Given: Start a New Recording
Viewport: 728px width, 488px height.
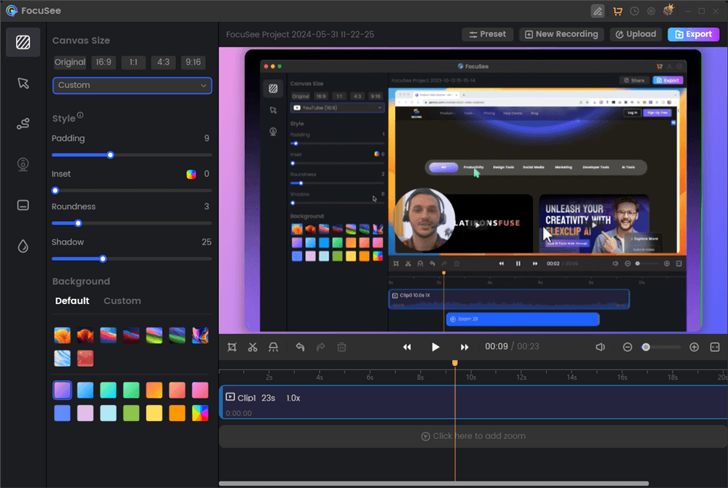Looking at the screenshot, I should 561,34.
